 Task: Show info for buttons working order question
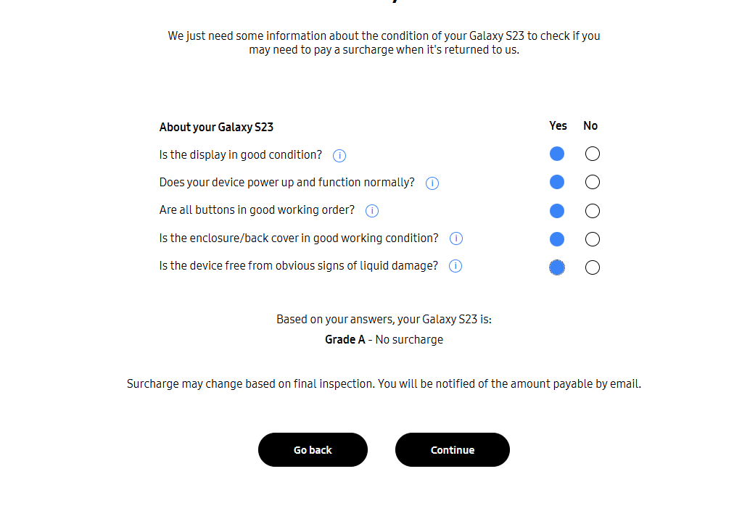(372, 211)
